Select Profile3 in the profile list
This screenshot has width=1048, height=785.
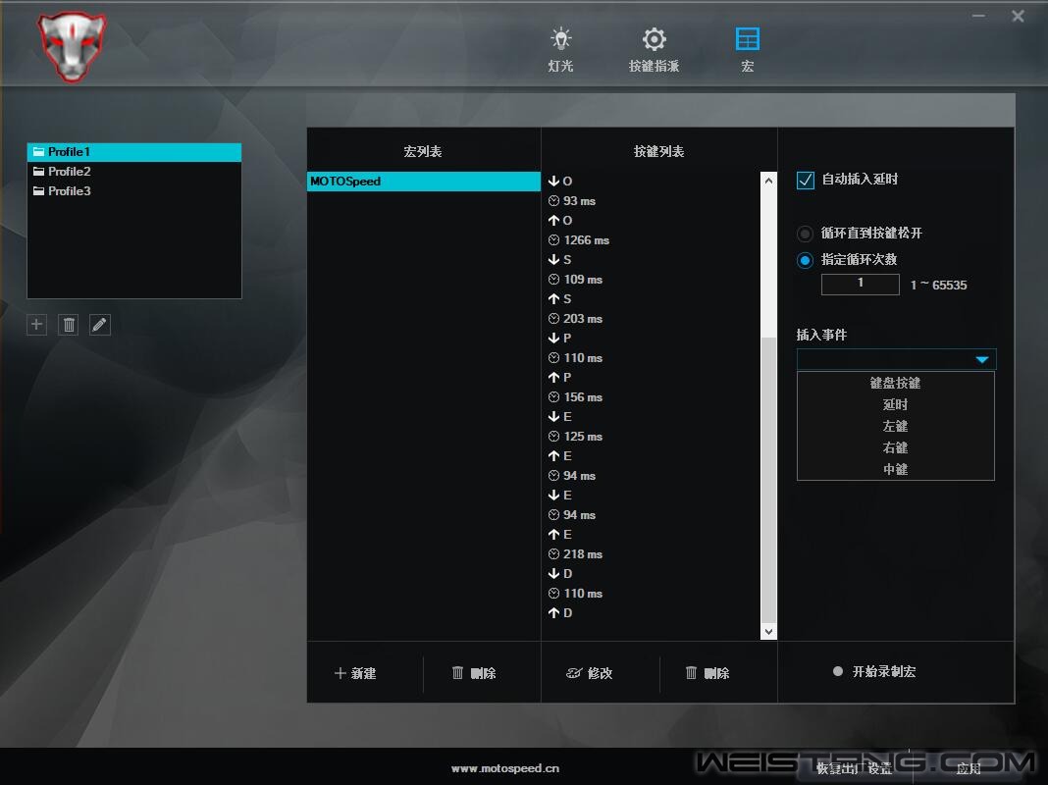click(133, 191)
